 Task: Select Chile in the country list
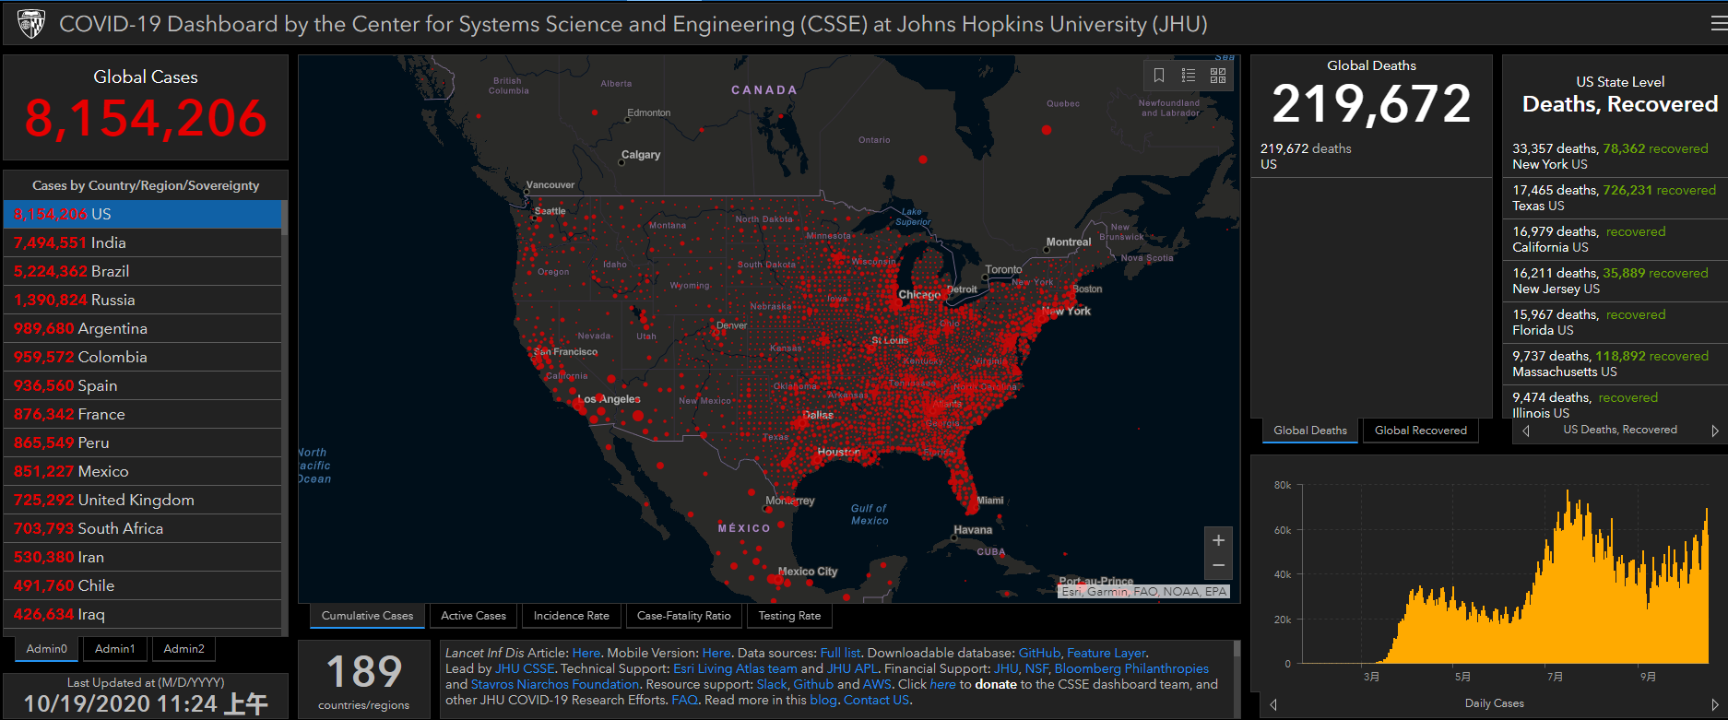click(143, 585)
